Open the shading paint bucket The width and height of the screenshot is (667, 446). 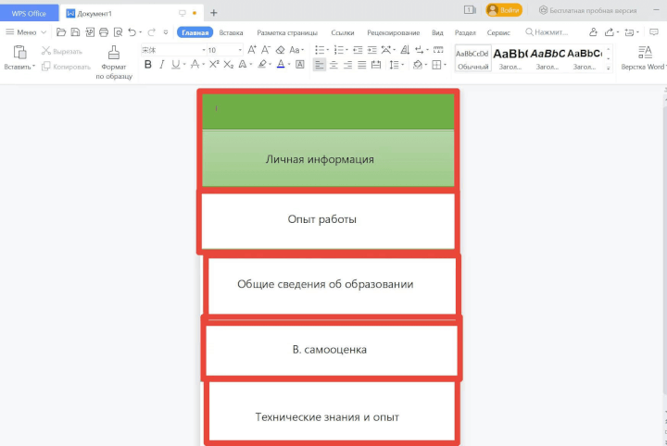click(418, 65)
